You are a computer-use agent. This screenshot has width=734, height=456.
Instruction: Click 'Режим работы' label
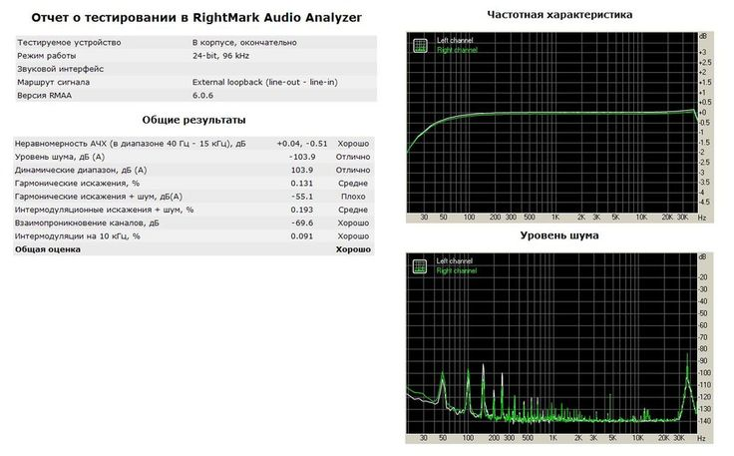[46, 56]
